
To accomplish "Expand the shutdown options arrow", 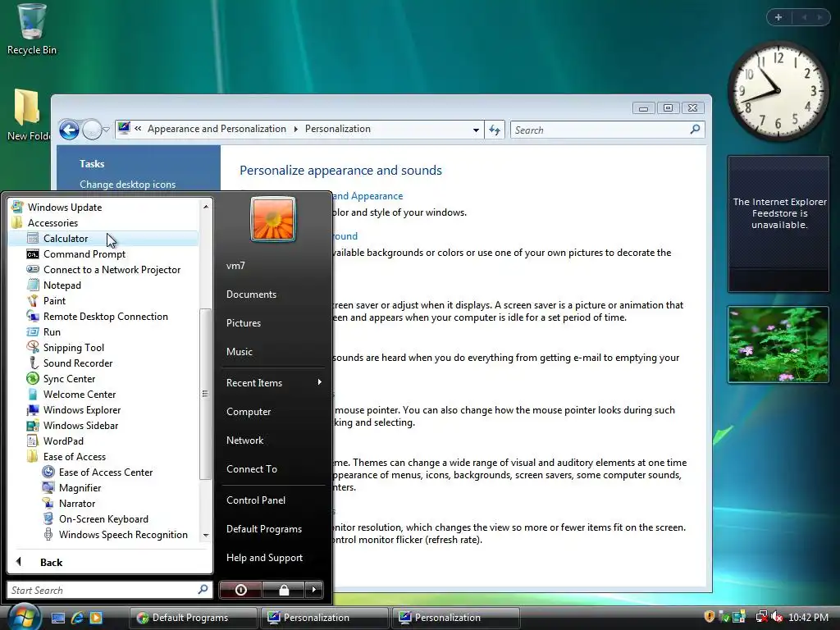I will pyautogui.click(x=314, y=590).
